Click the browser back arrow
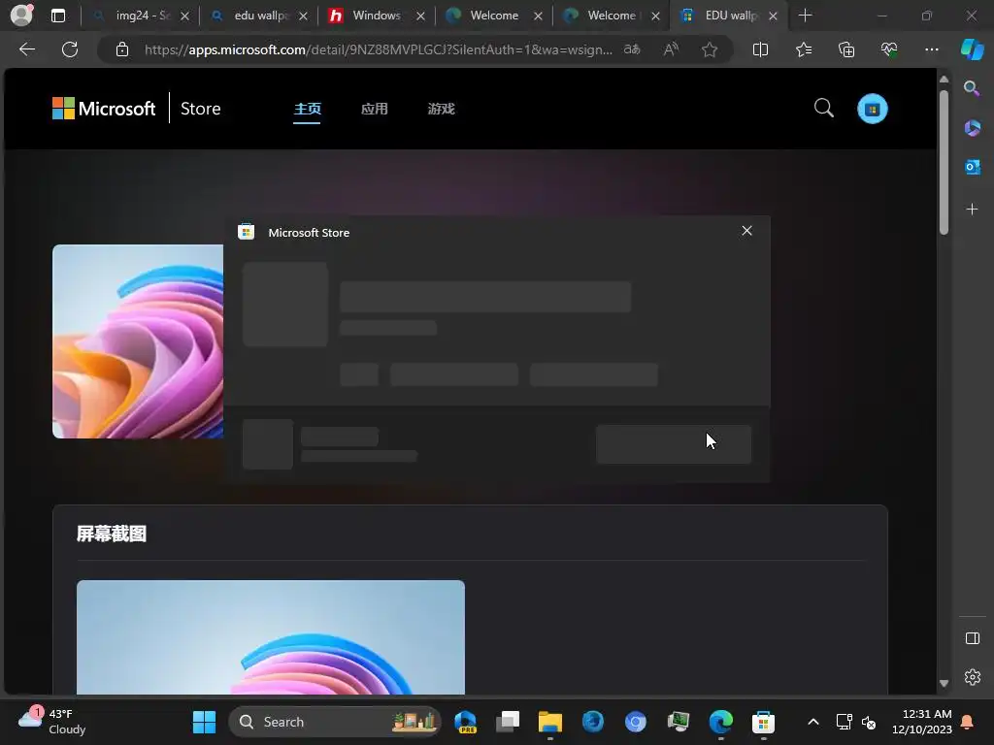Image resolution: width=994 pixels, height=745 pixels. tap(26, 49)
